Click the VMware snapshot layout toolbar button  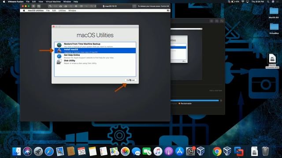(39, 6)
